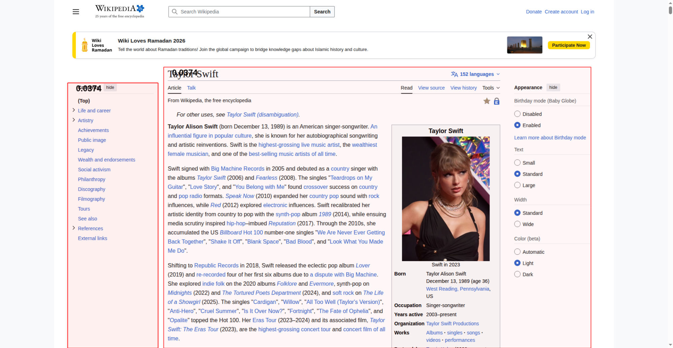Open the Ramadan banner photo thumbnail
The height and width of the screenshot is (348, 673).
pyautogui.click(x=524, y=45)
